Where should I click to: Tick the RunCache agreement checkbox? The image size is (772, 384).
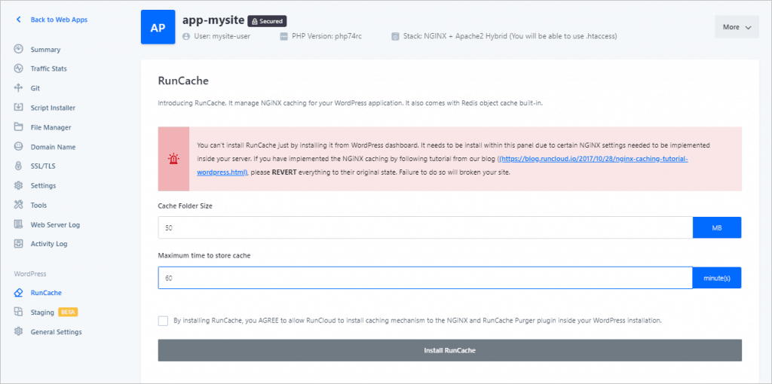164,321
